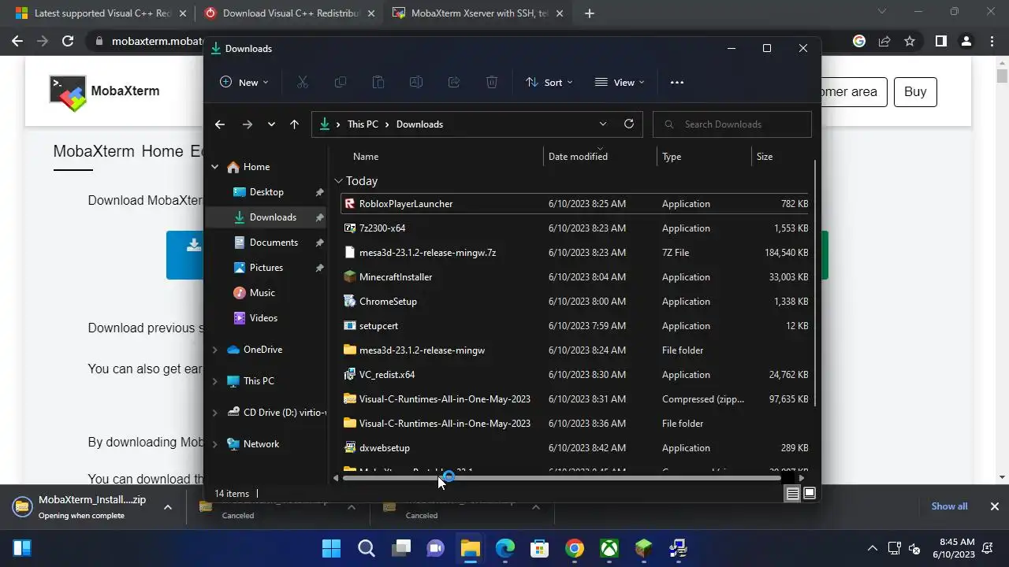
Task: Collapse the Home tree node
Action: (214, 167)
